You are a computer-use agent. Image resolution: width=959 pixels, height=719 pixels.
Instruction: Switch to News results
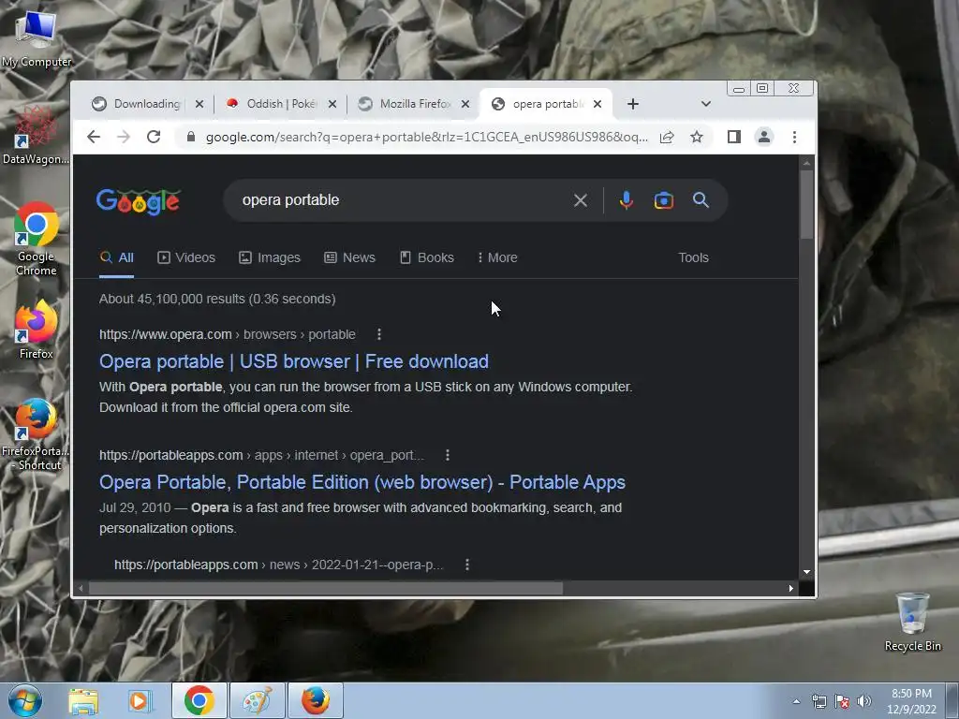[350, 258]
